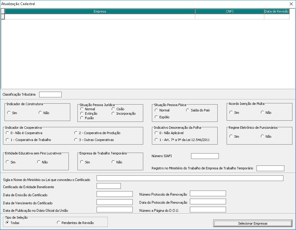The height and width of the screenshot is (230, 296).
Task: Click the Data de Revisão column header
Action: pyautogui.click(x=277, y=11)
